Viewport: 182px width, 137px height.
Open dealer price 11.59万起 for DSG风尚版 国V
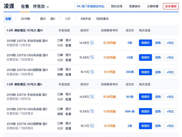(x=109, y=111)
